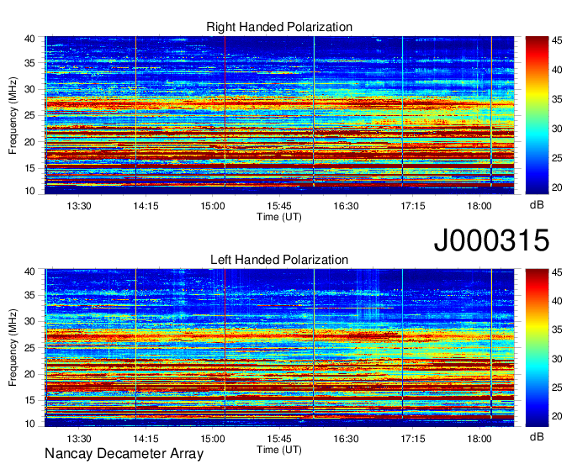This screenshot has height=464, width=572.
Task: Click the left-handed spectrogram plot
Action: point(279,348)
